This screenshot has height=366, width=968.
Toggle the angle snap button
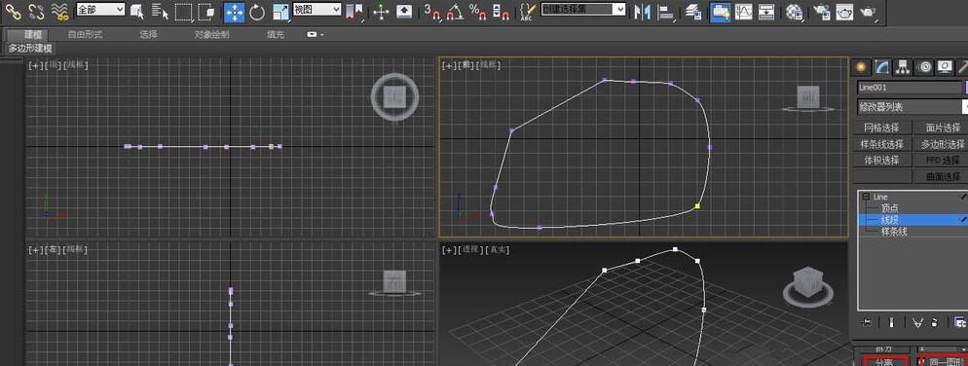click(455, 11)
